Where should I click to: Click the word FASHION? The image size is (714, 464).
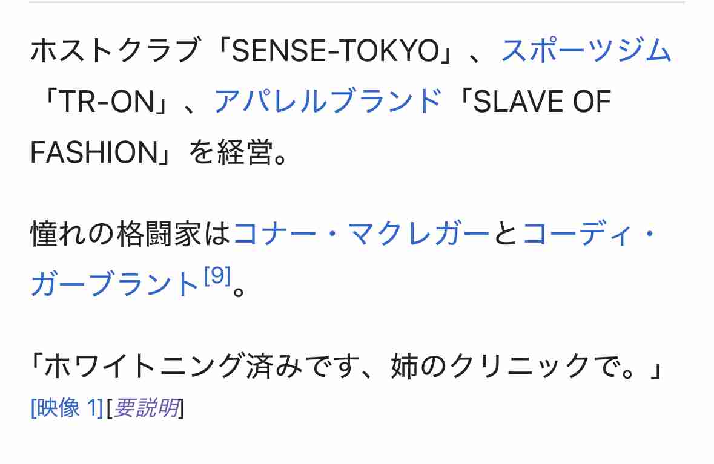tap(94, 152)
